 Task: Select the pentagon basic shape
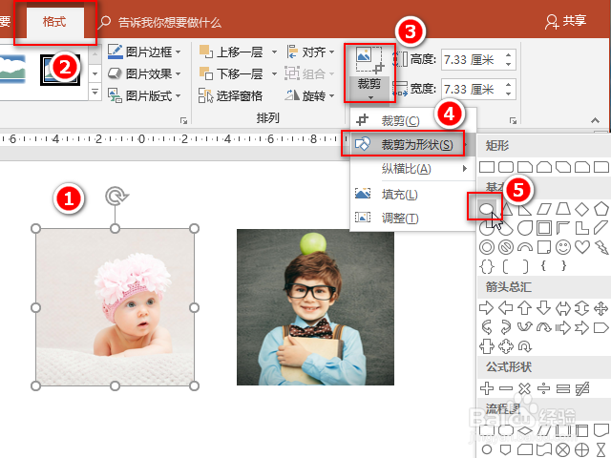coord(601,209)
